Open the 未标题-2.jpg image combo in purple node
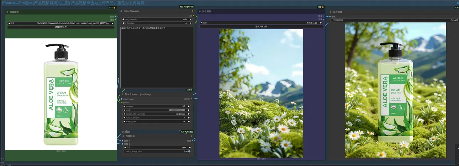The image size is (459, 166). [261, 22]
